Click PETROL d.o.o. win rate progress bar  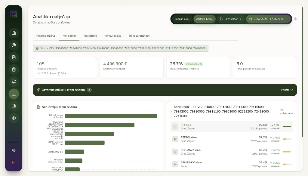click(287, 139)
